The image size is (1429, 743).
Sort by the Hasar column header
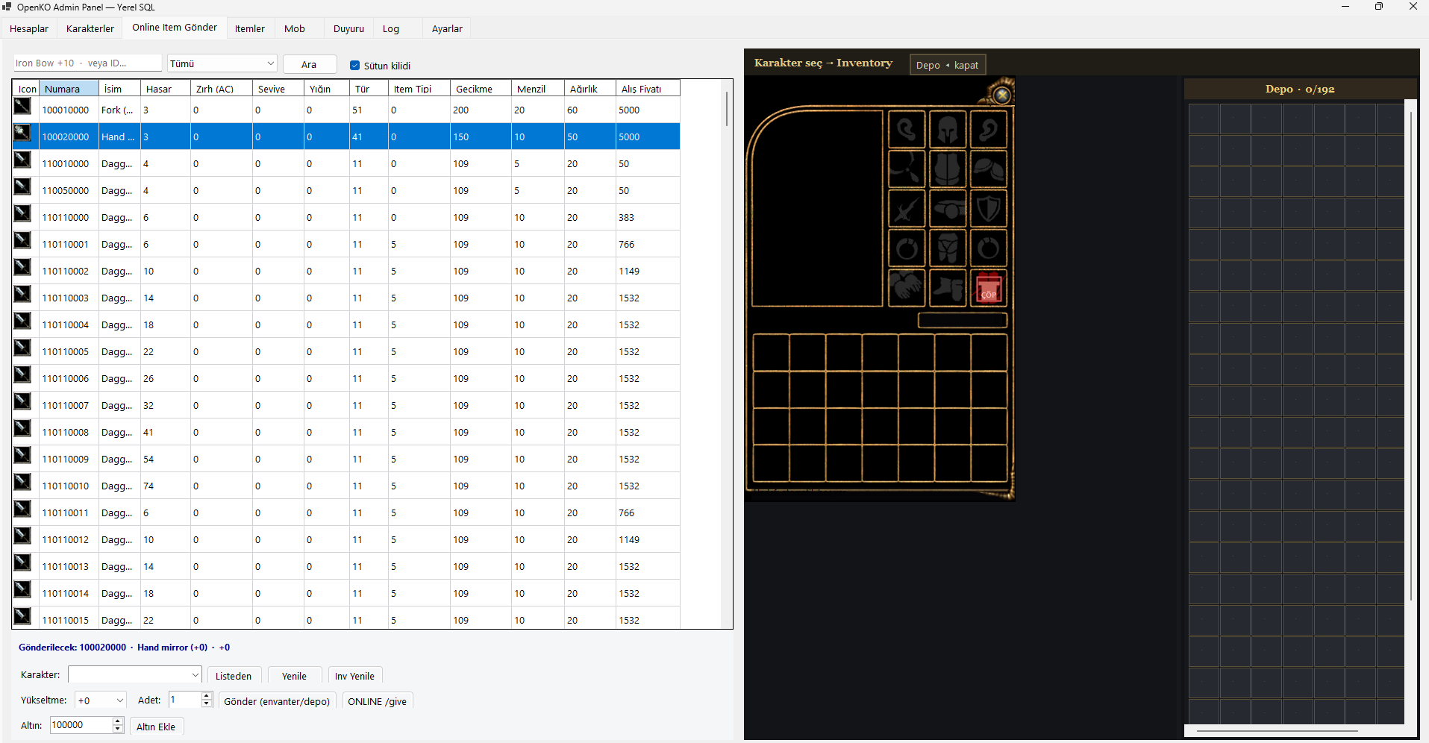166,89
